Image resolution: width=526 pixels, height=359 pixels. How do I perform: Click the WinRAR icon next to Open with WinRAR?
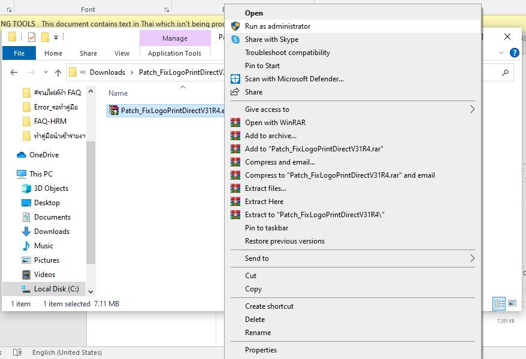tap(235, 123)
